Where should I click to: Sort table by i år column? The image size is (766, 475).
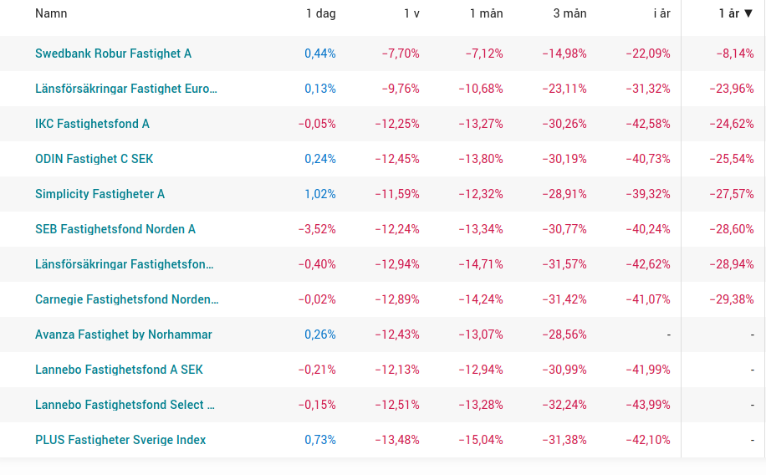pos(660,13)
